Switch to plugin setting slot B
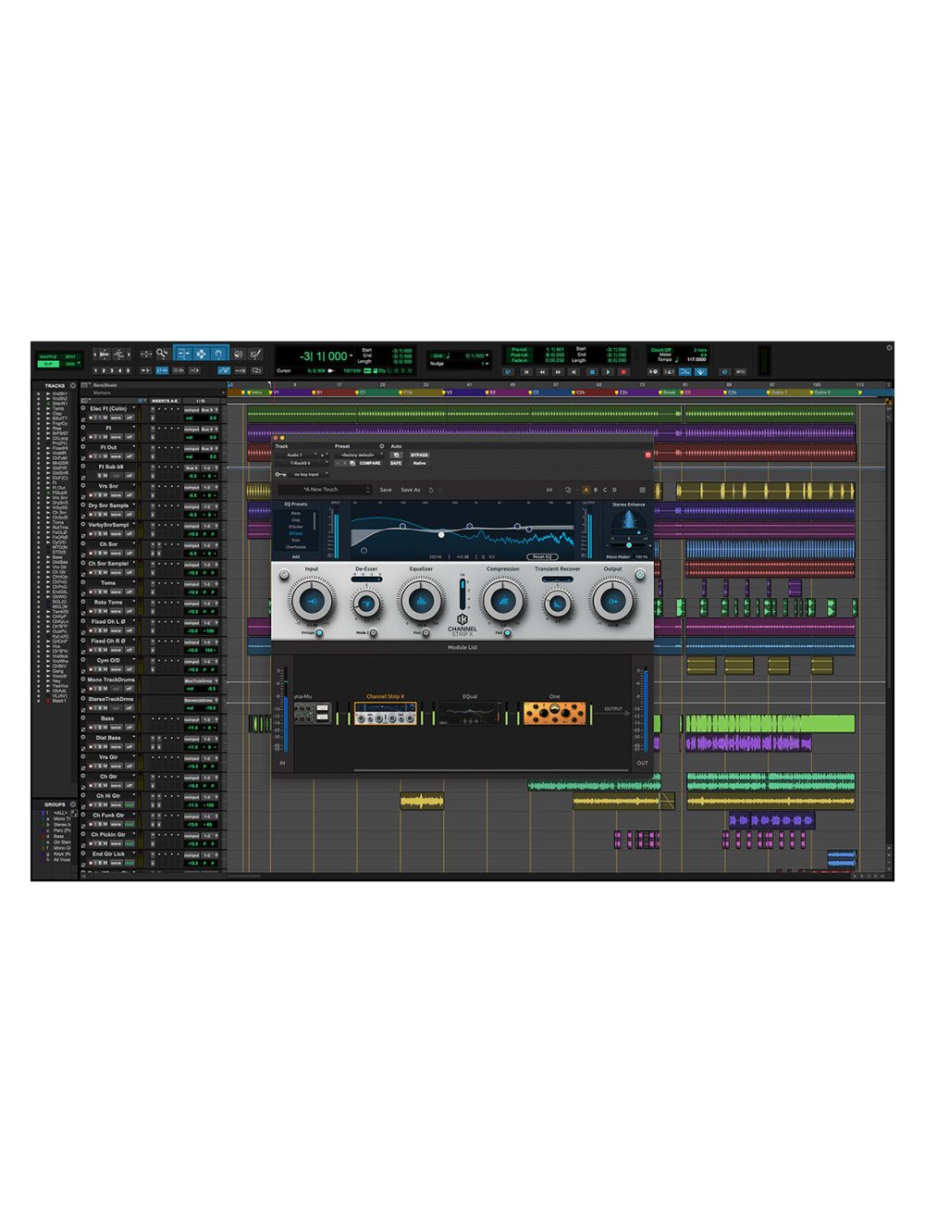This screenshot has height=1222, width=925. pos(595,490)
